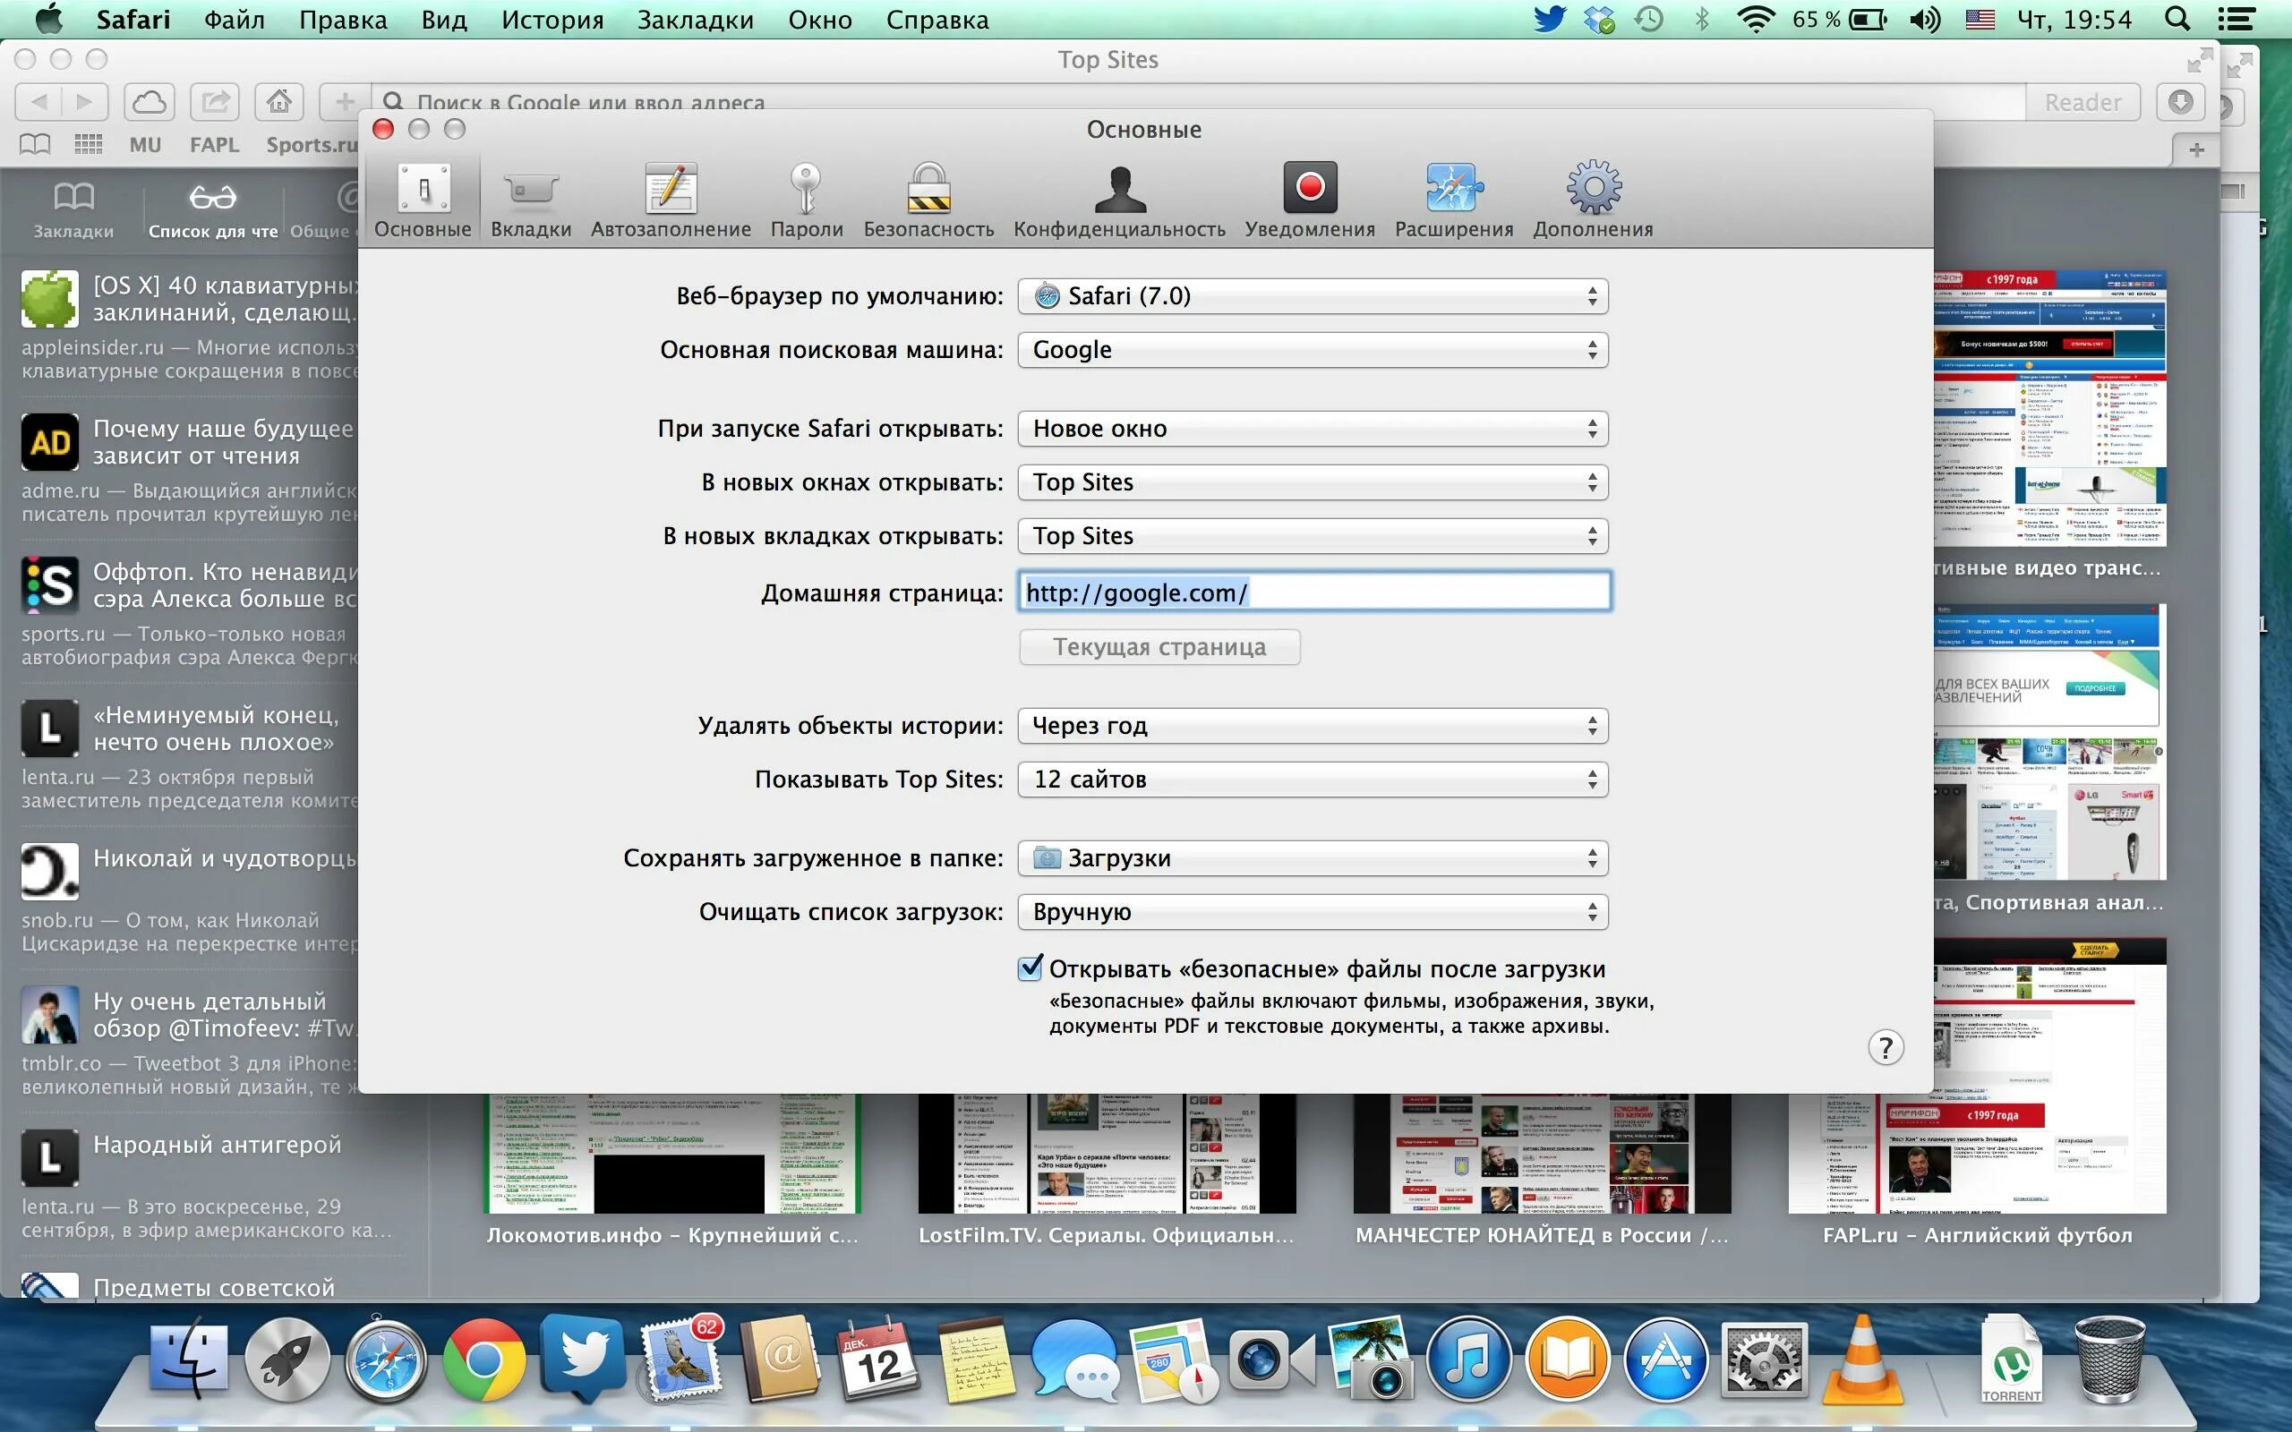This screenshot has width=2292, height=1432.
Task: Click the Forward arrow in Safari toolbar
Action: [x=85, y=101]
